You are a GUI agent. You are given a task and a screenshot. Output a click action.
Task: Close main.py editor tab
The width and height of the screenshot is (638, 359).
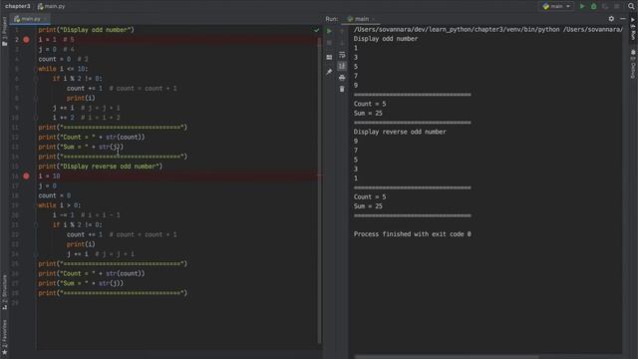pyautogui.click(x=45, y=19)
